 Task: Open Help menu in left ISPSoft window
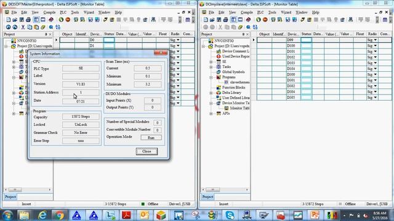point(118,12)
